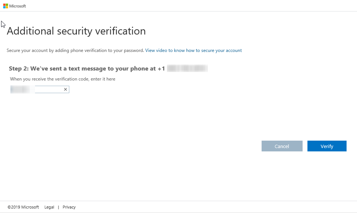Open the View video to secure account link
Viewport: 357px width, 213px height.
point(193,50)
